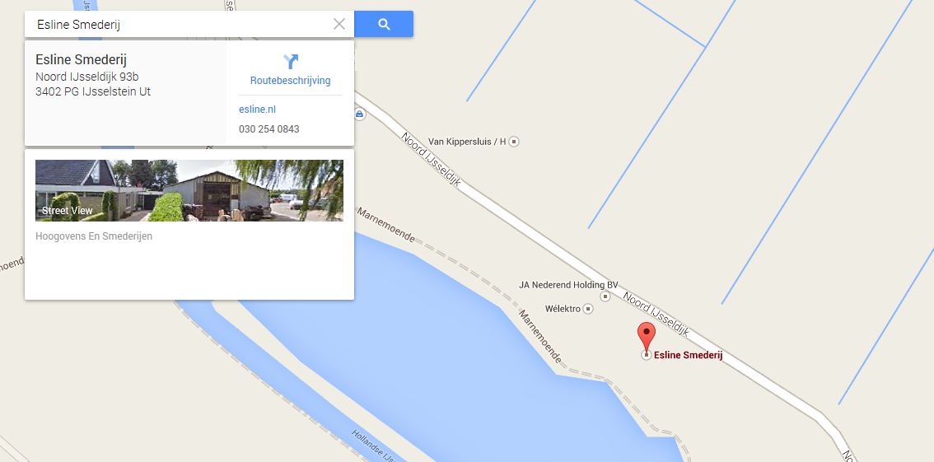Viewport: 934px width, 462px height.
Task: Open the esline.nl website link
Action: tap(257, 110)
